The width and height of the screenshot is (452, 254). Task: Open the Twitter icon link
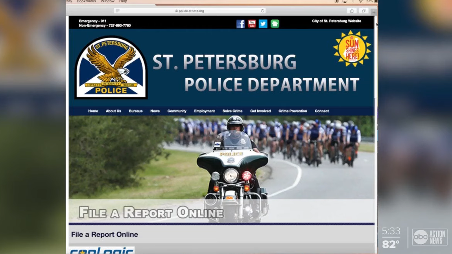click(x=263, y=24)
